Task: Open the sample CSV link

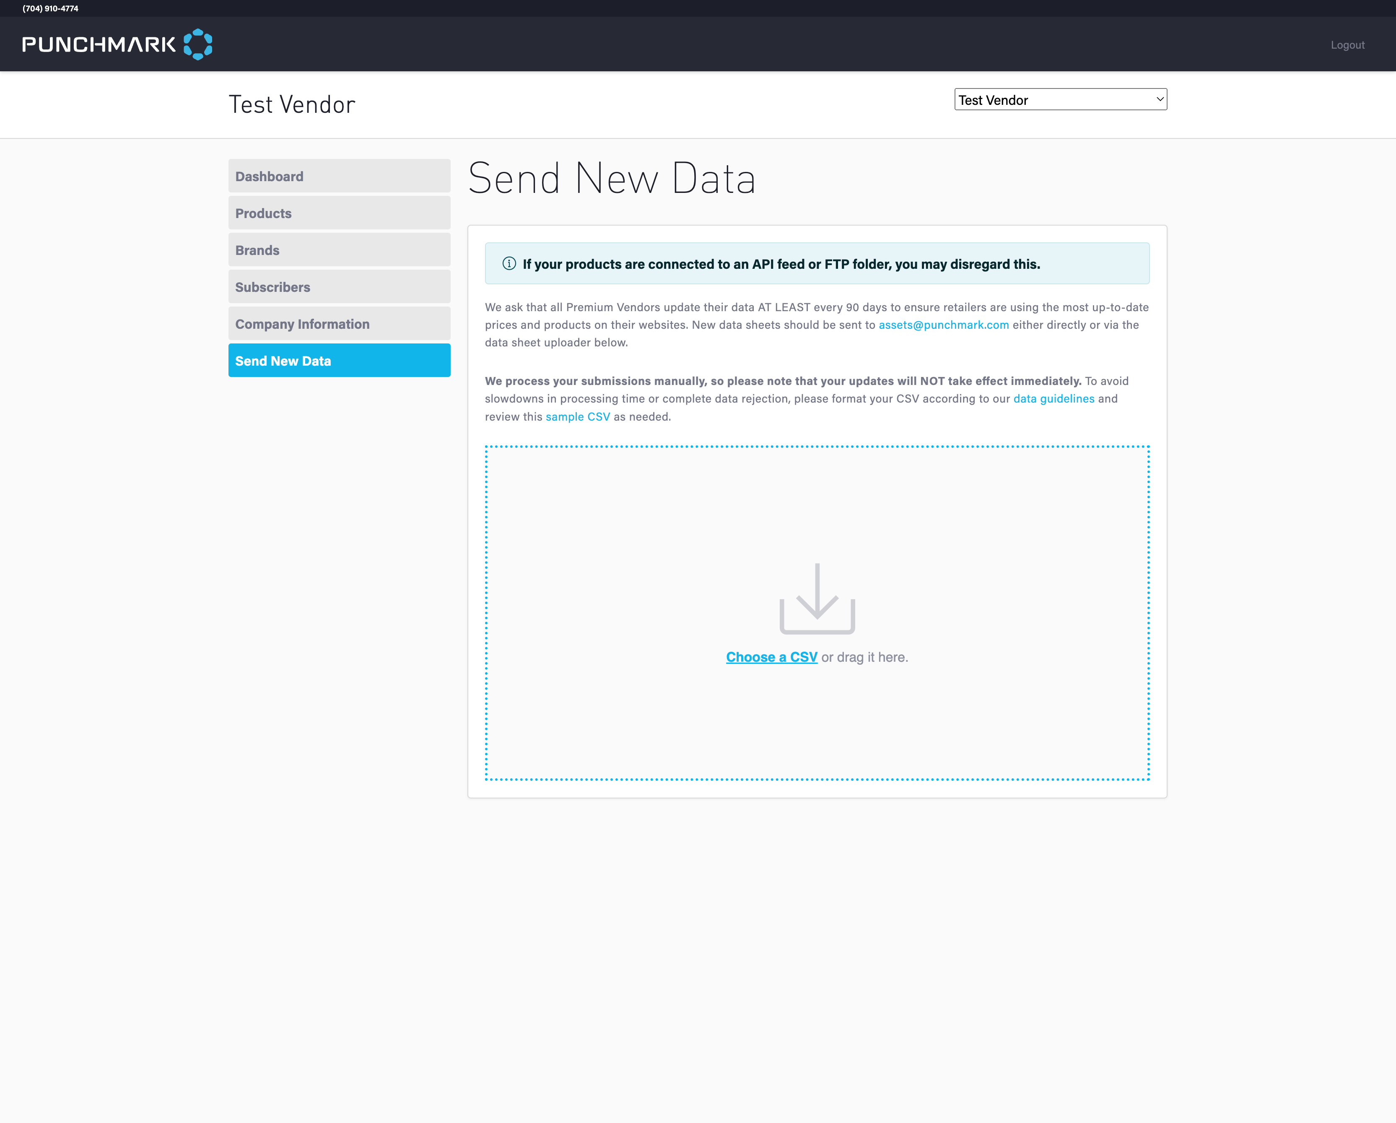Action: point(577,417)
